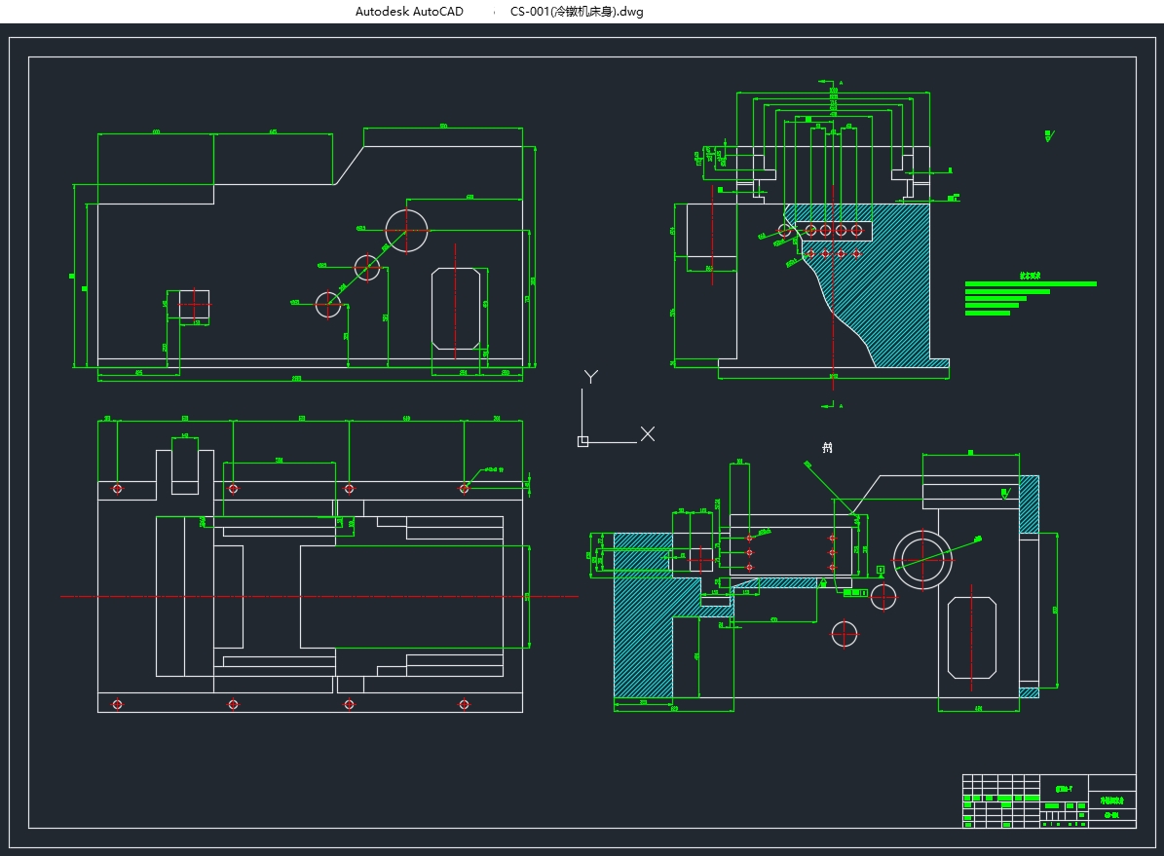Select the largest circle in the front view
The height and width of the screenshot is (856, 1164).
tap(407, 230)
